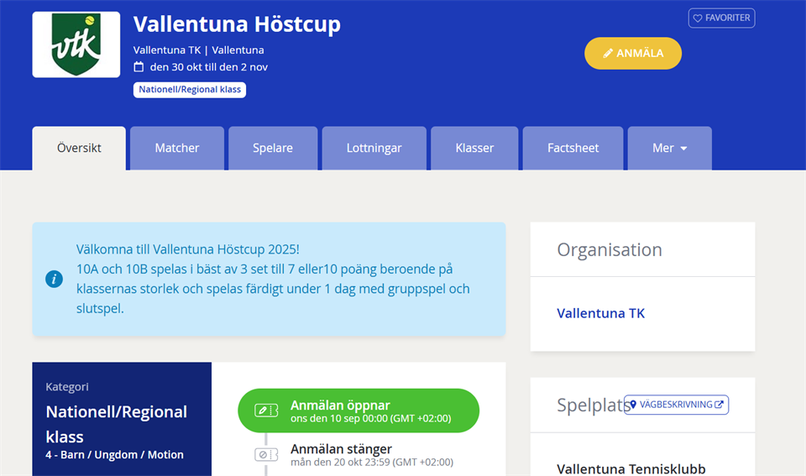Click the blue info icon in welcome notice
This screenshot has width=806, height=476.
[x=55, y=279]
